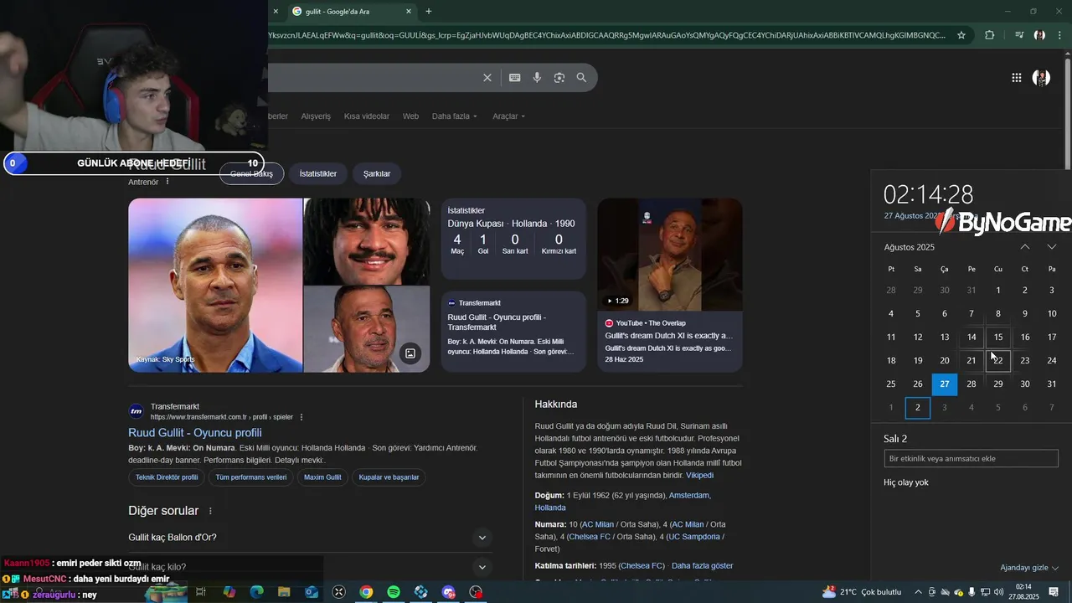Open the notification center icon
This screenshot has height=603, width=1072.
point(1054,592)
